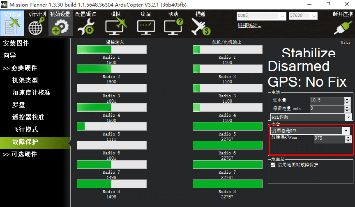Open 遥控器校准 radio calibration page
Screen dimensions: 355x207
[x=28, y=117]
